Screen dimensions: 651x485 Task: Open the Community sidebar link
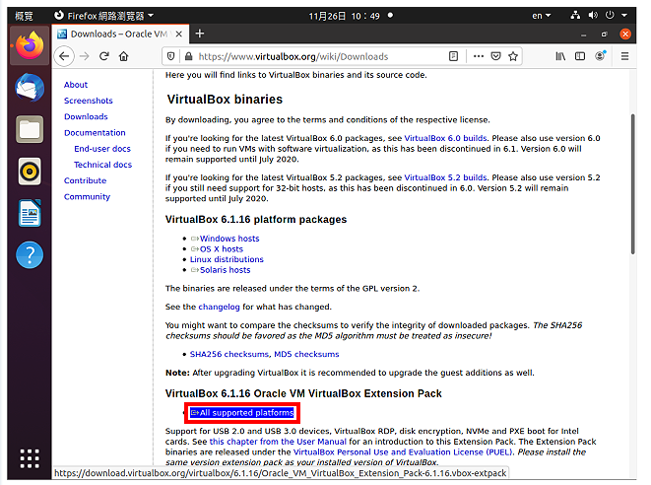87,196
